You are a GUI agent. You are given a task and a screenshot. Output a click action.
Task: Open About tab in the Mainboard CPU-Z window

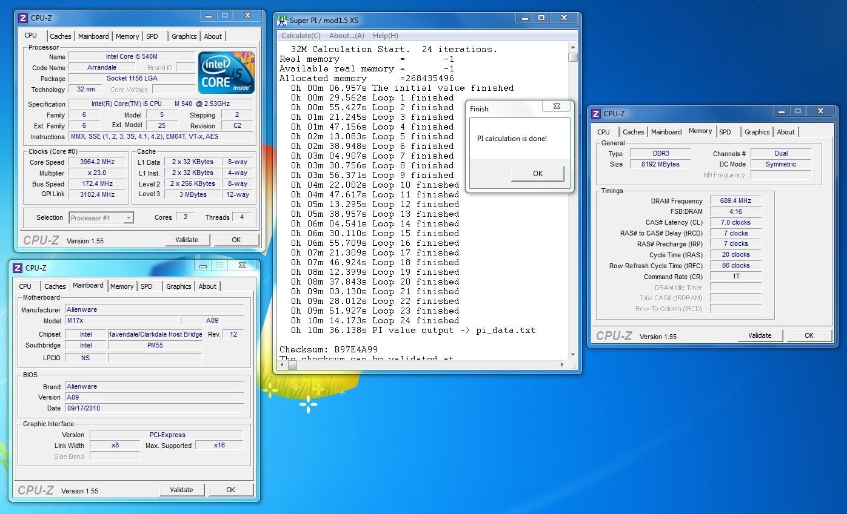pyautogui.click(x=207, y=286)
